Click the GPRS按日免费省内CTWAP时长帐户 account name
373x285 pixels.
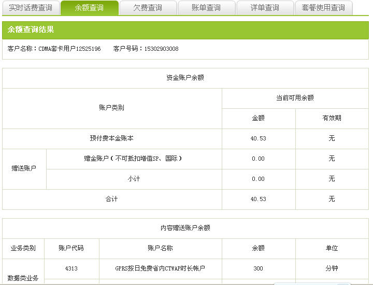pyautogui.click(x=160, y=268)
